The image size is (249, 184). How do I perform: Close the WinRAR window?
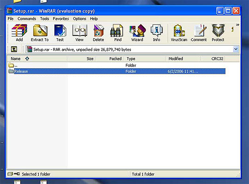236,11
